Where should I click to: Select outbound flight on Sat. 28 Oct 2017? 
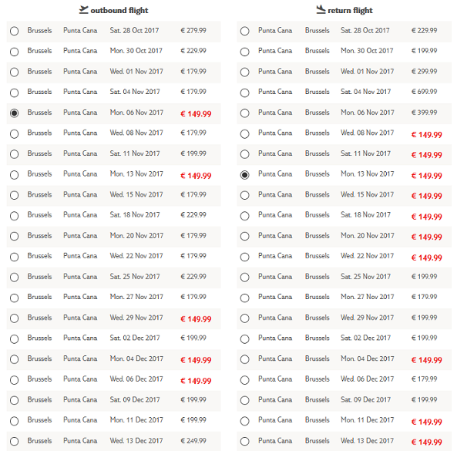[x=15, y=31]
